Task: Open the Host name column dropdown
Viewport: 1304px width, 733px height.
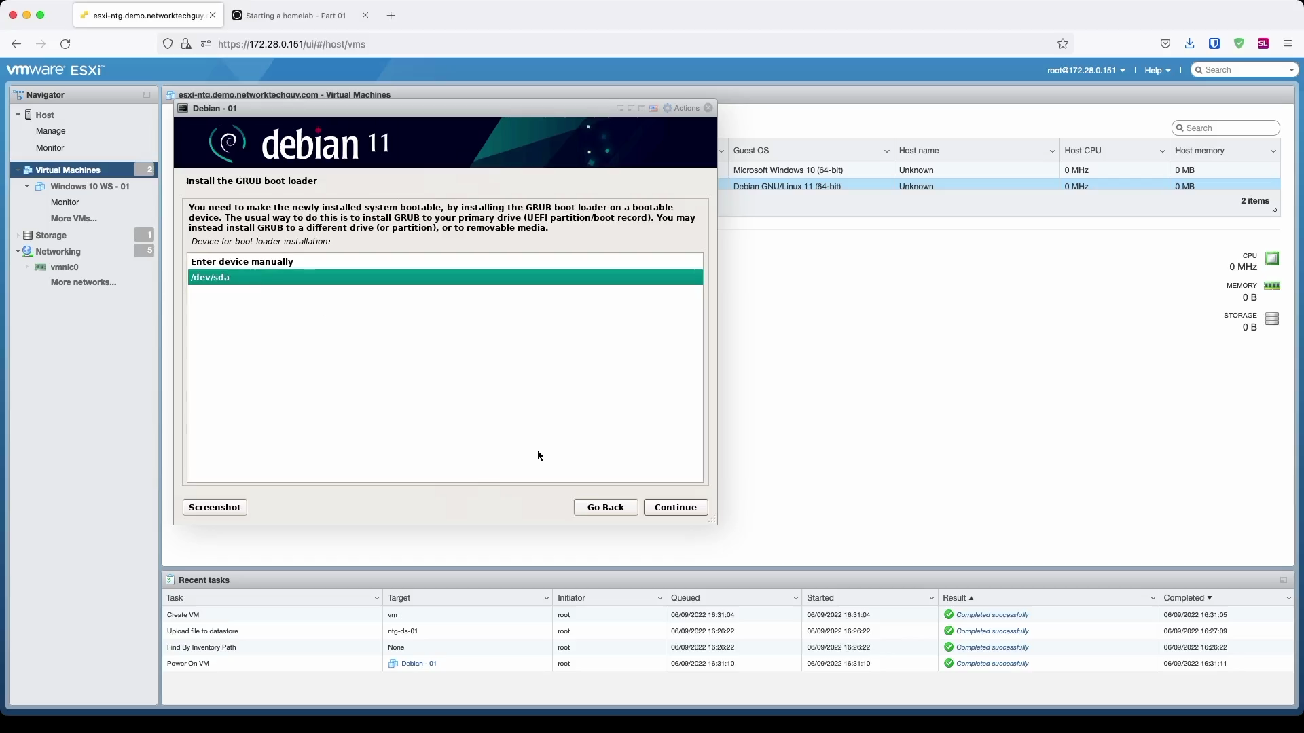Action: coord(1052,151)
